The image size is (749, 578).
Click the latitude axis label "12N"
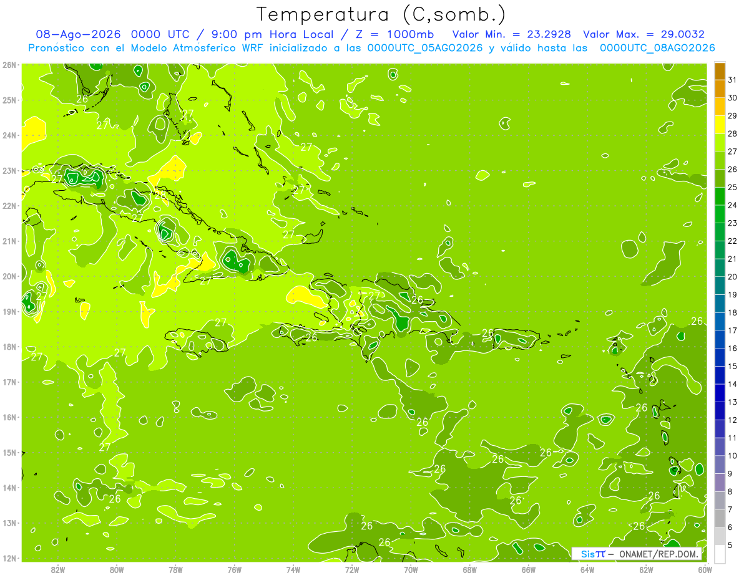pyautogui.click(x=9, y=558)
